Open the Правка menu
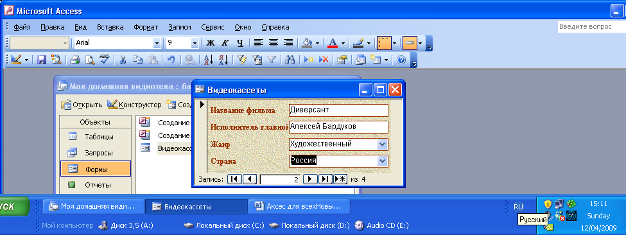The image size is (626, 235). tap(52, 28)
